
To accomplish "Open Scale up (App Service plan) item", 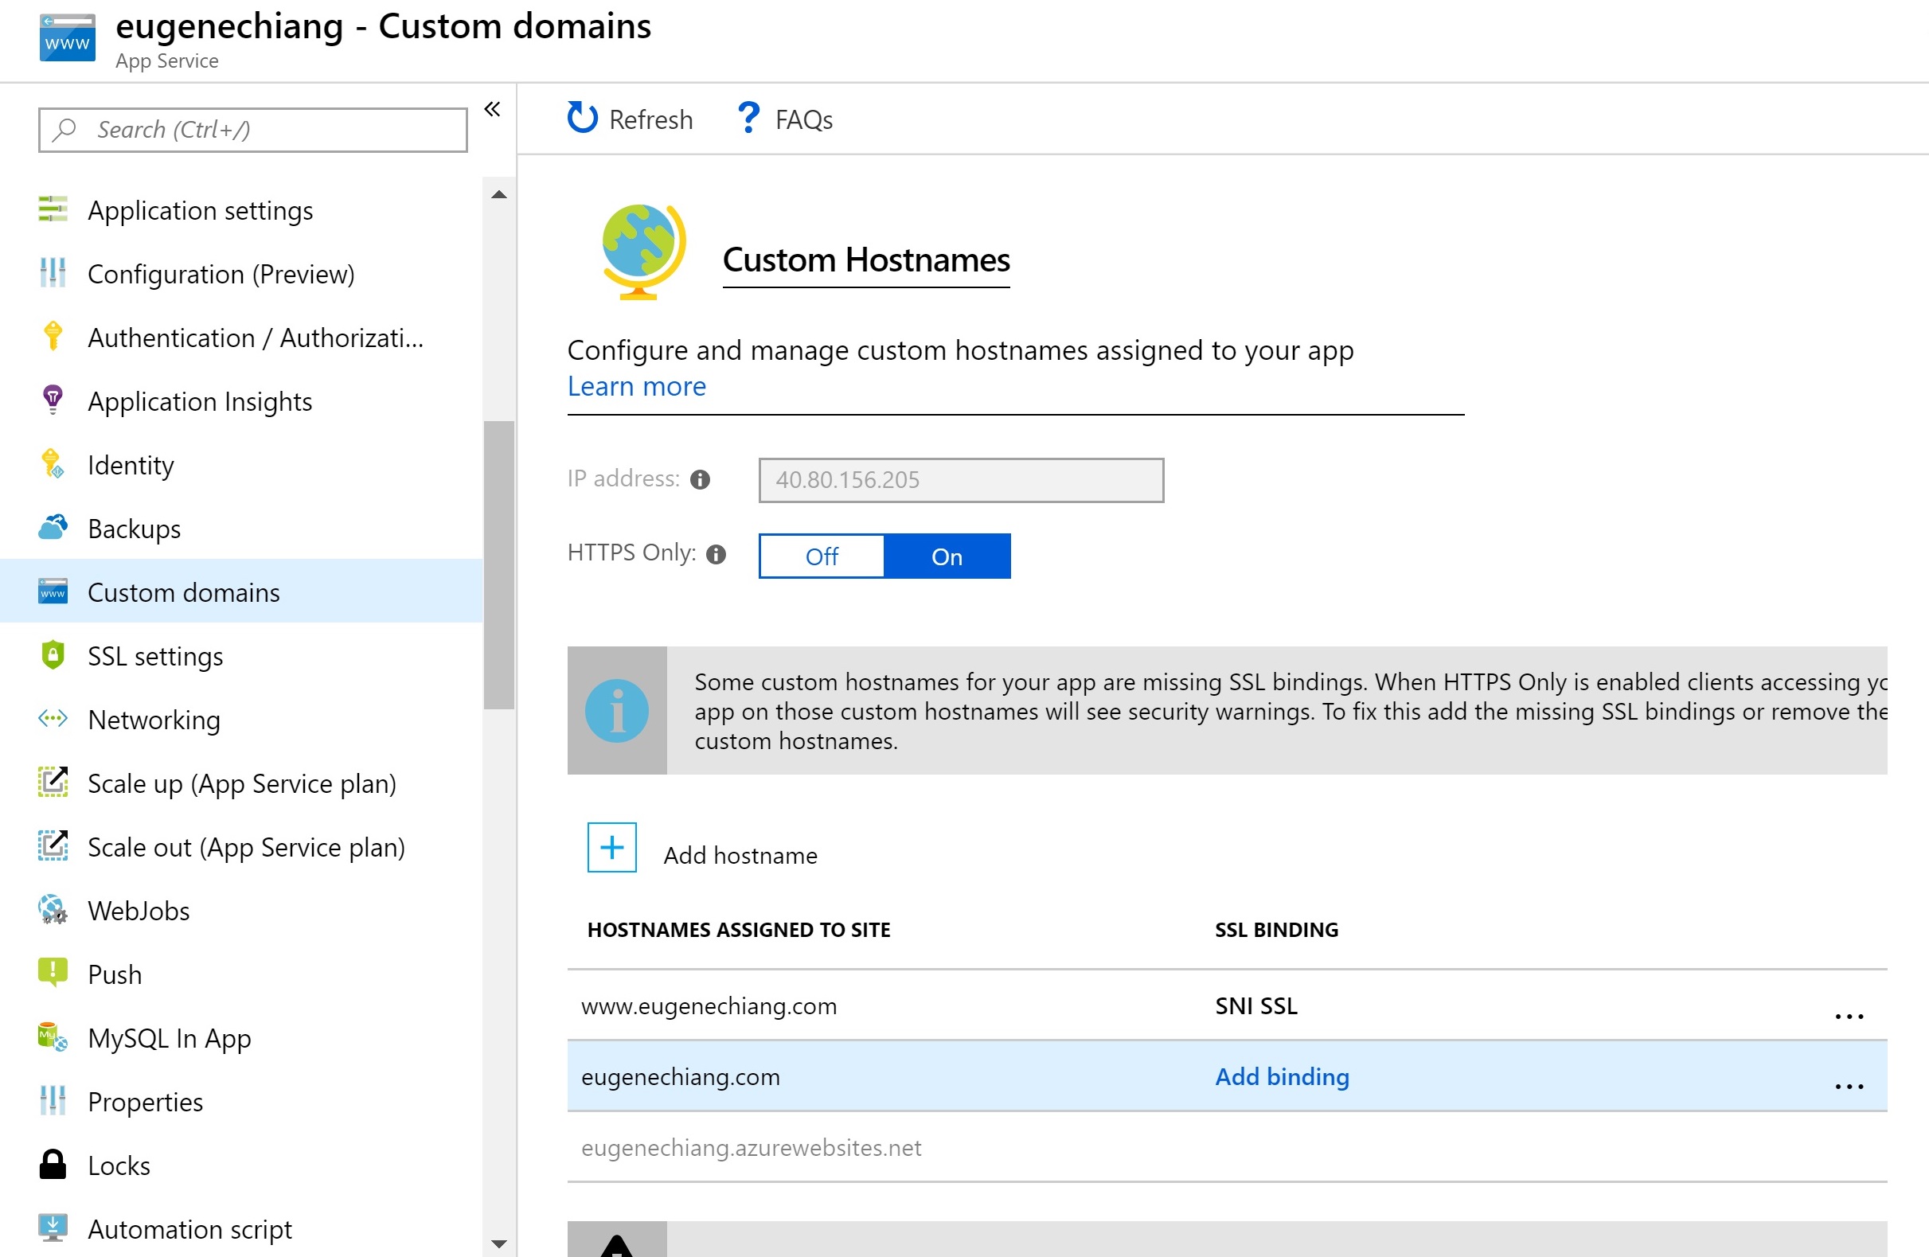I will pos(241,783).
